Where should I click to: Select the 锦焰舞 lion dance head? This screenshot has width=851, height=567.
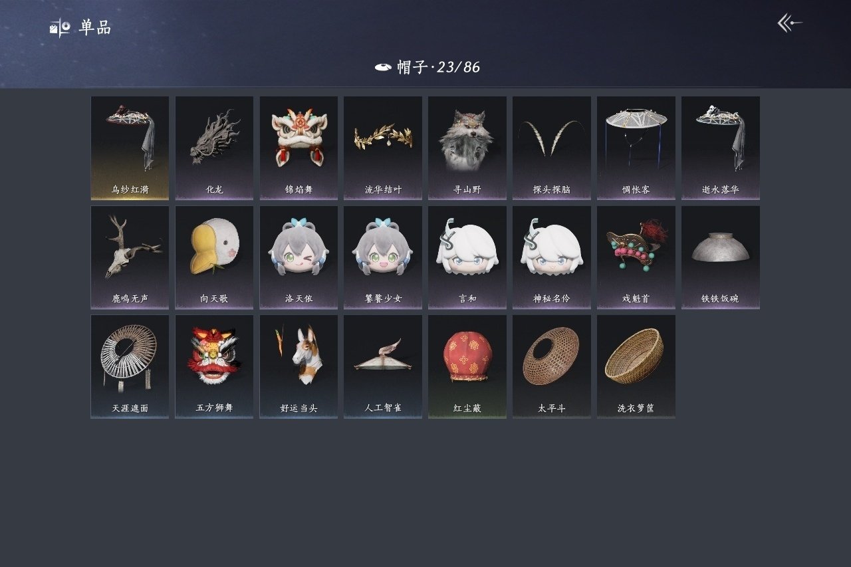299,148
